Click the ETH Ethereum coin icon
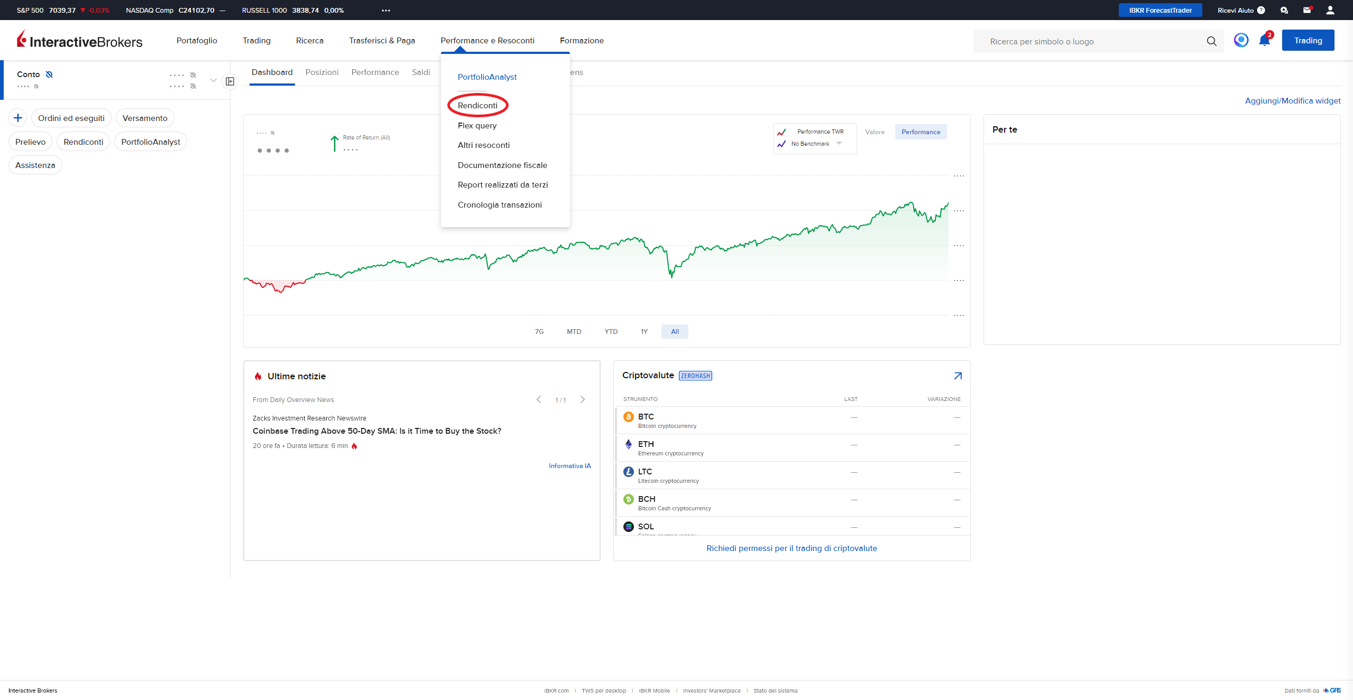This screenshot has height=700, width=1353. [628, 444]
